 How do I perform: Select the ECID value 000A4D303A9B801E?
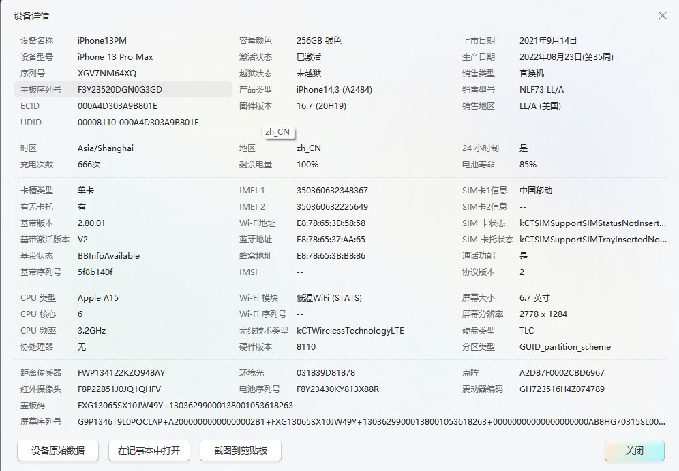coord(117,106)
